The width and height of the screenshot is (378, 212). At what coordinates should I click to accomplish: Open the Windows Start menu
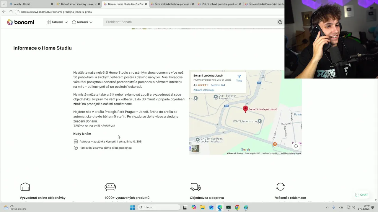[132, 207]
